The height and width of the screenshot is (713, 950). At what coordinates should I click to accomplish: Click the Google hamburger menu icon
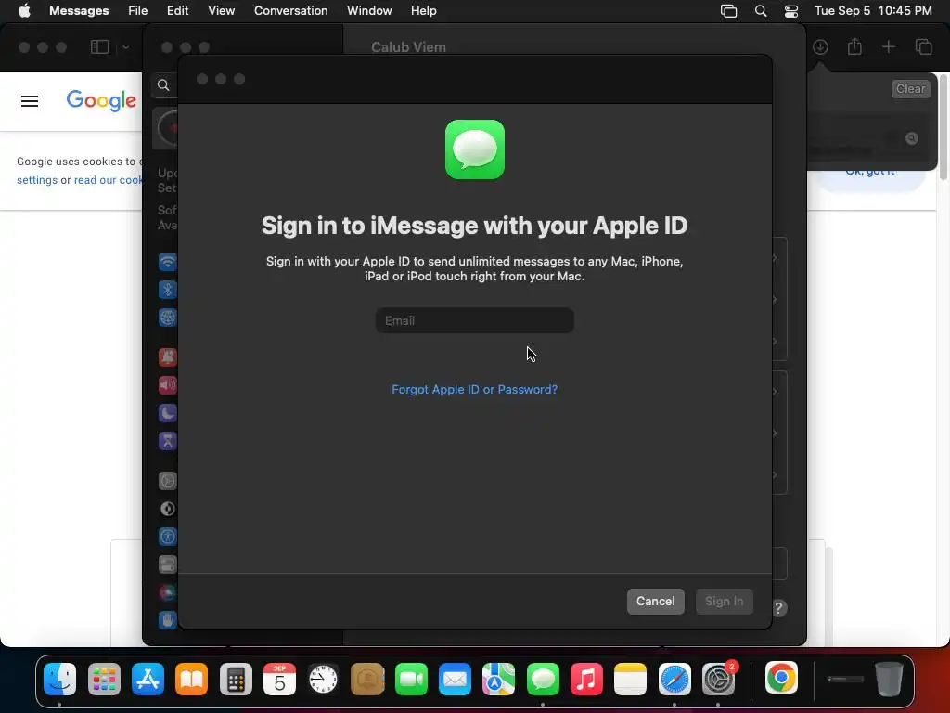30,101
